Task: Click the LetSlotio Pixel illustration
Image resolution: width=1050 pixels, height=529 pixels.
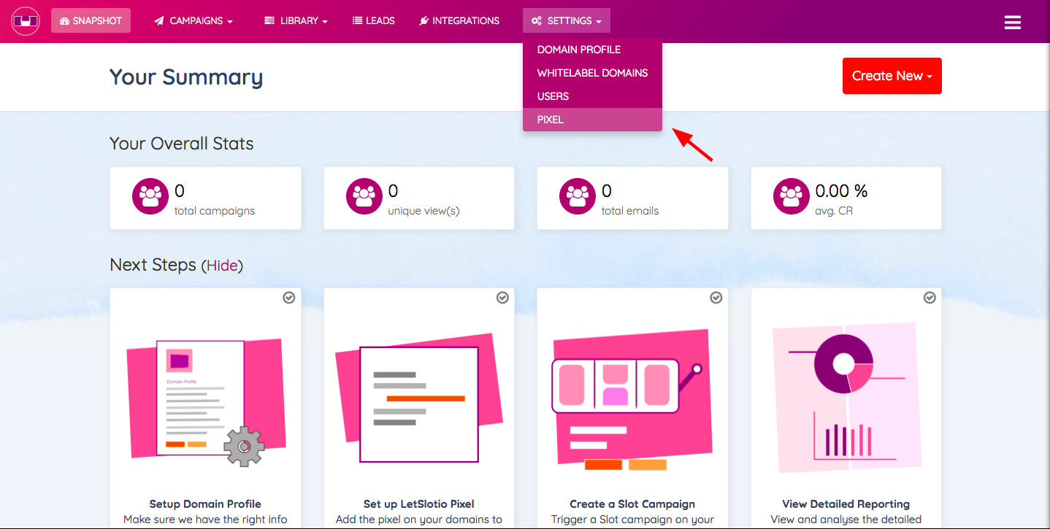Action: pyautogui.click(x=419, y=397)
